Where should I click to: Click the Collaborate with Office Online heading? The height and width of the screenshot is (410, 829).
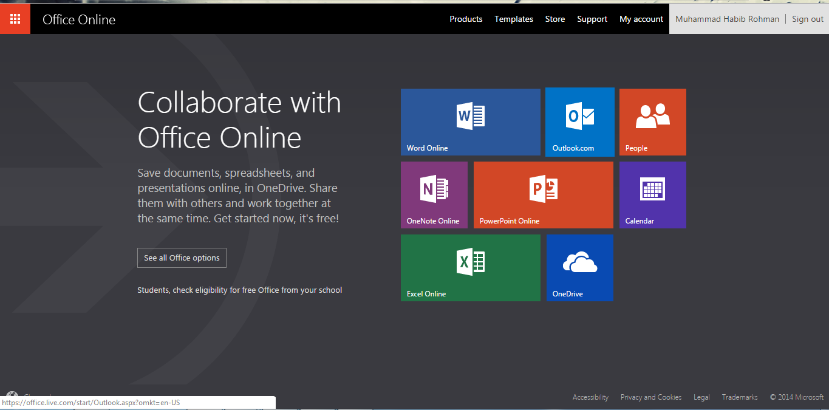(x=239, y=120)
